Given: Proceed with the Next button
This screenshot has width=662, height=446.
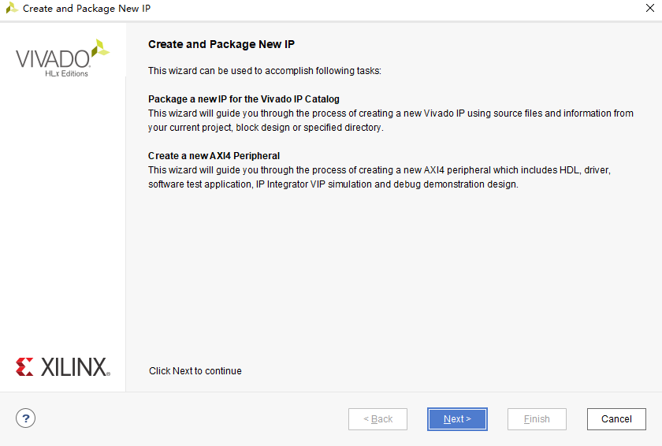Looking at the screenshot, I should tap(457, 419).
